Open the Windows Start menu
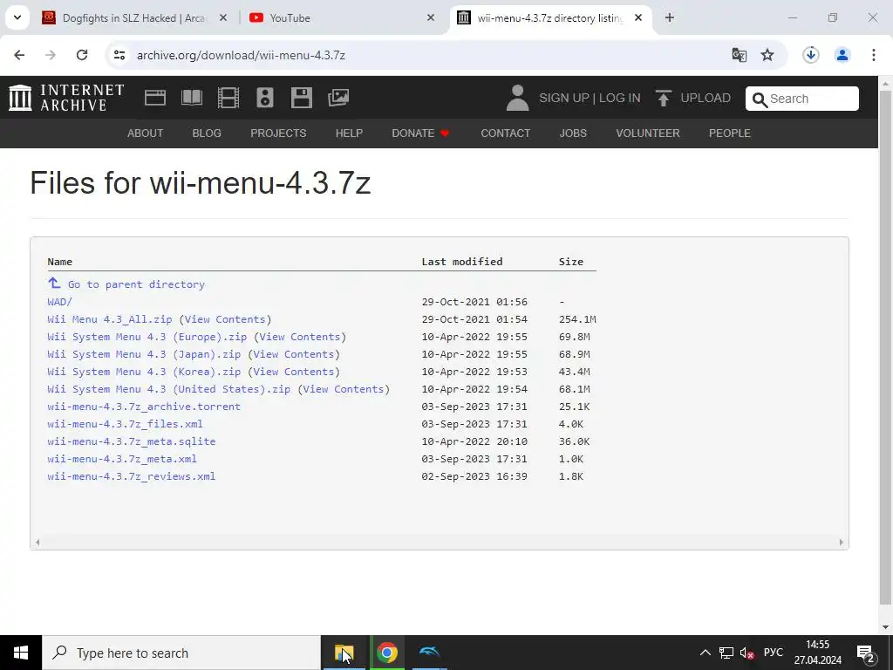 [x=21, y=653]
